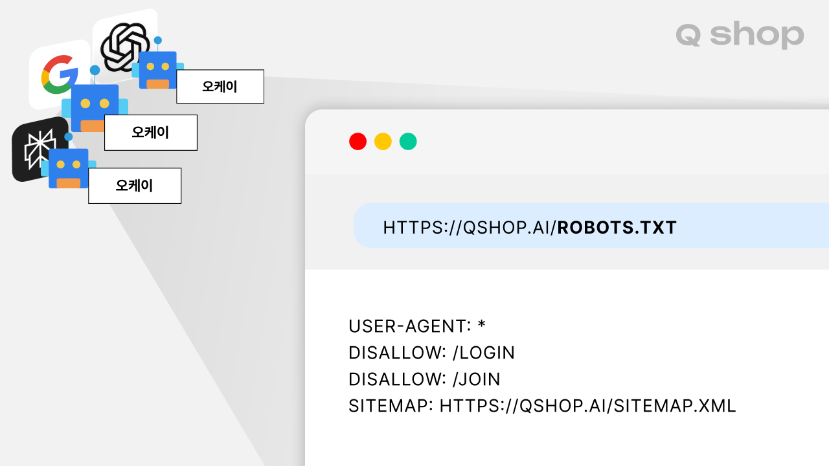Click the 오케이 label by the Google robot
829x466 pixels.
click(151, 133)
